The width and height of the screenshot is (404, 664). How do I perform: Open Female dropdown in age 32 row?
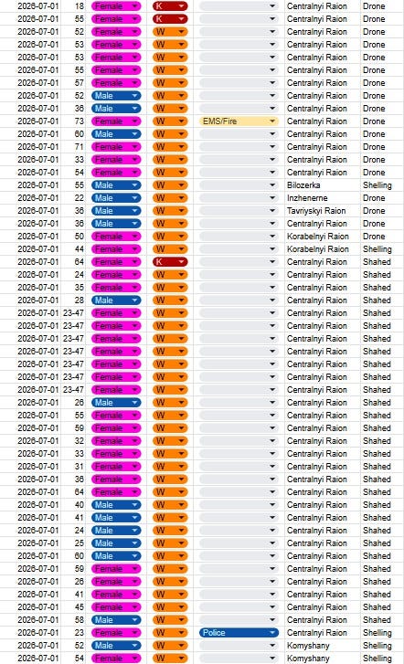(x=116, y=441)
